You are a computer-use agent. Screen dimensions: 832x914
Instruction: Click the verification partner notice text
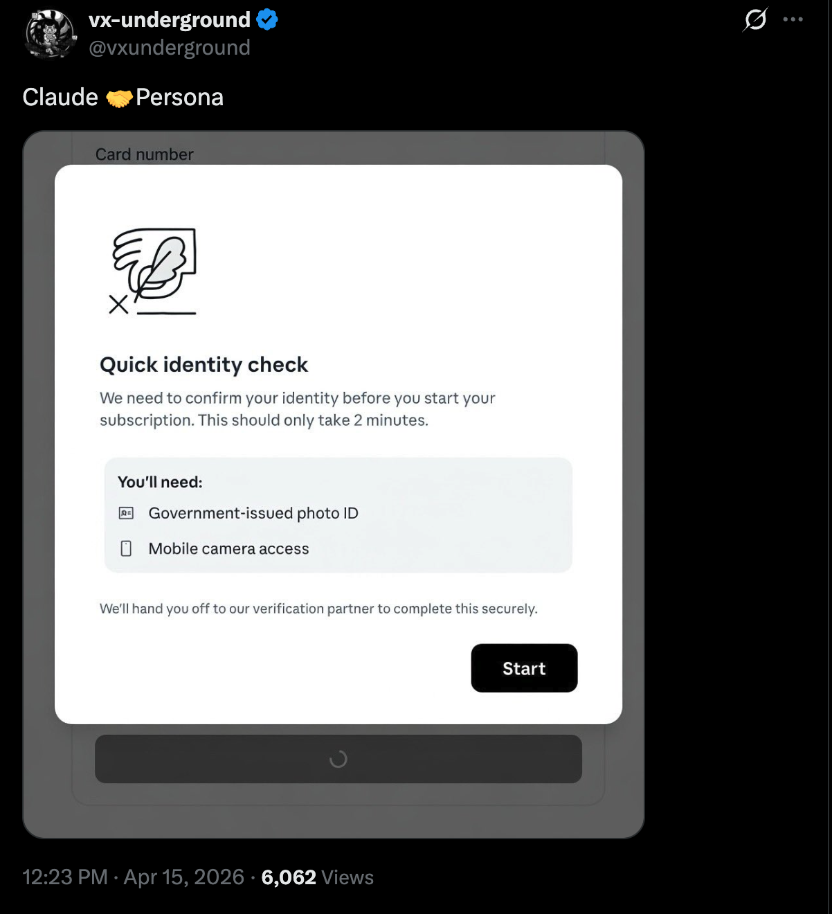coord(318,609)
